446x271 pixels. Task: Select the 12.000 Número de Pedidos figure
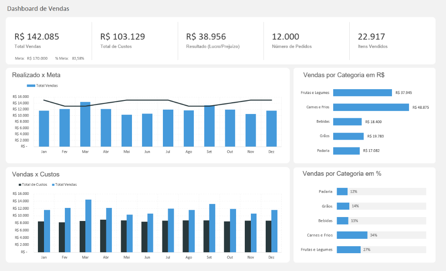click(x=285, y=37)
